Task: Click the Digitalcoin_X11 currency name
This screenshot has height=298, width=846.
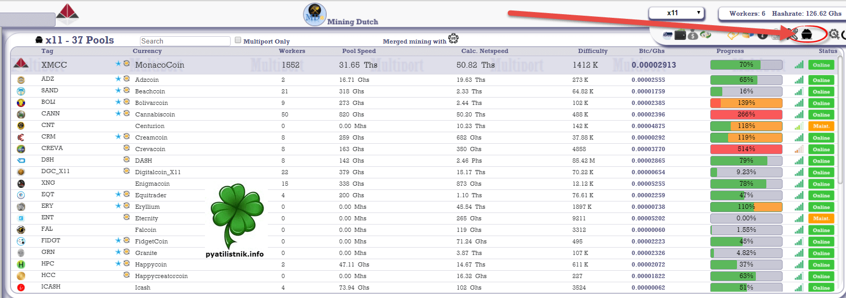Action: [158, 172]
